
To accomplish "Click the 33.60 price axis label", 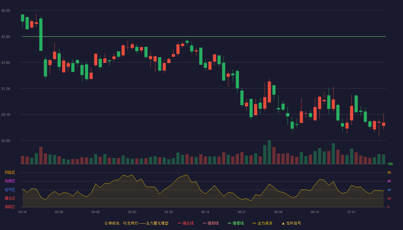I will pos(5,63).
